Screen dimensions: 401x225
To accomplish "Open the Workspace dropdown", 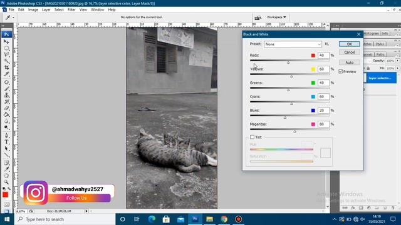I will (x=276, y=17).
